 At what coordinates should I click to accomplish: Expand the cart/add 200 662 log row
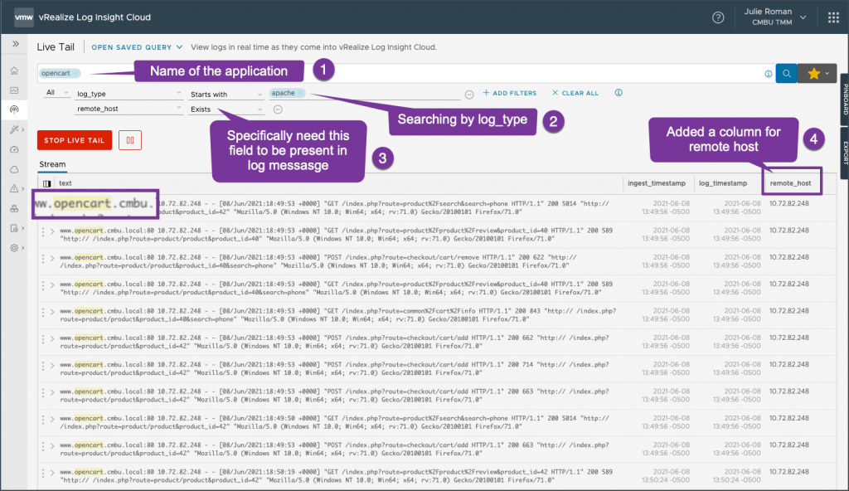coord(52,338)
